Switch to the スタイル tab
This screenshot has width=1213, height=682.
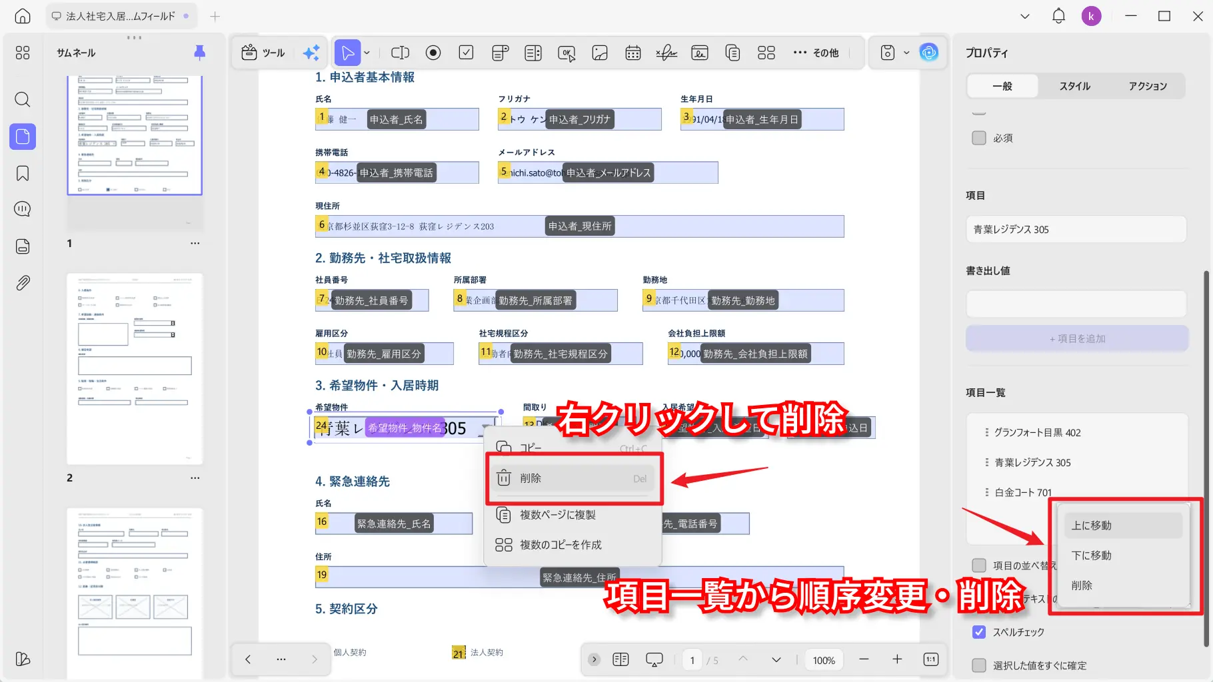1075,86
